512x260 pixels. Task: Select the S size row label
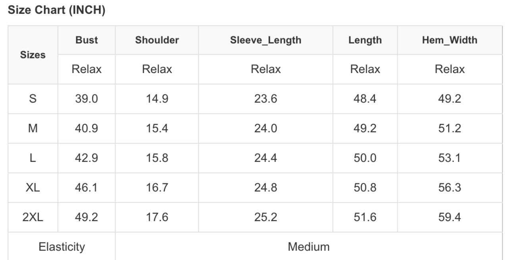(33, 99)
